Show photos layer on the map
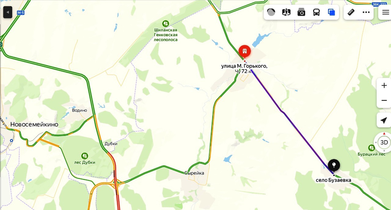 pos(301,12)
